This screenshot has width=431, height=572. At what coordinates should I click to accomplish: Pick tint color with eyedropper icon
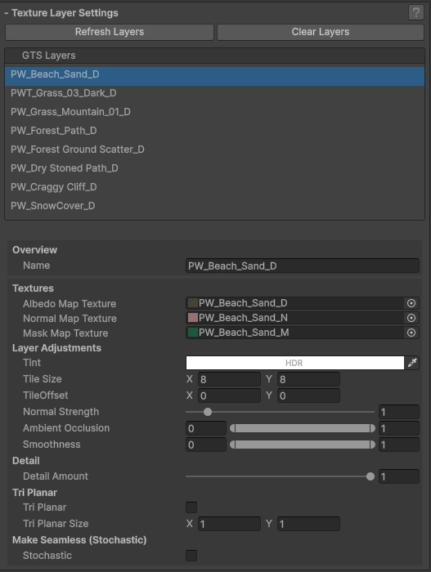point(412,363)
